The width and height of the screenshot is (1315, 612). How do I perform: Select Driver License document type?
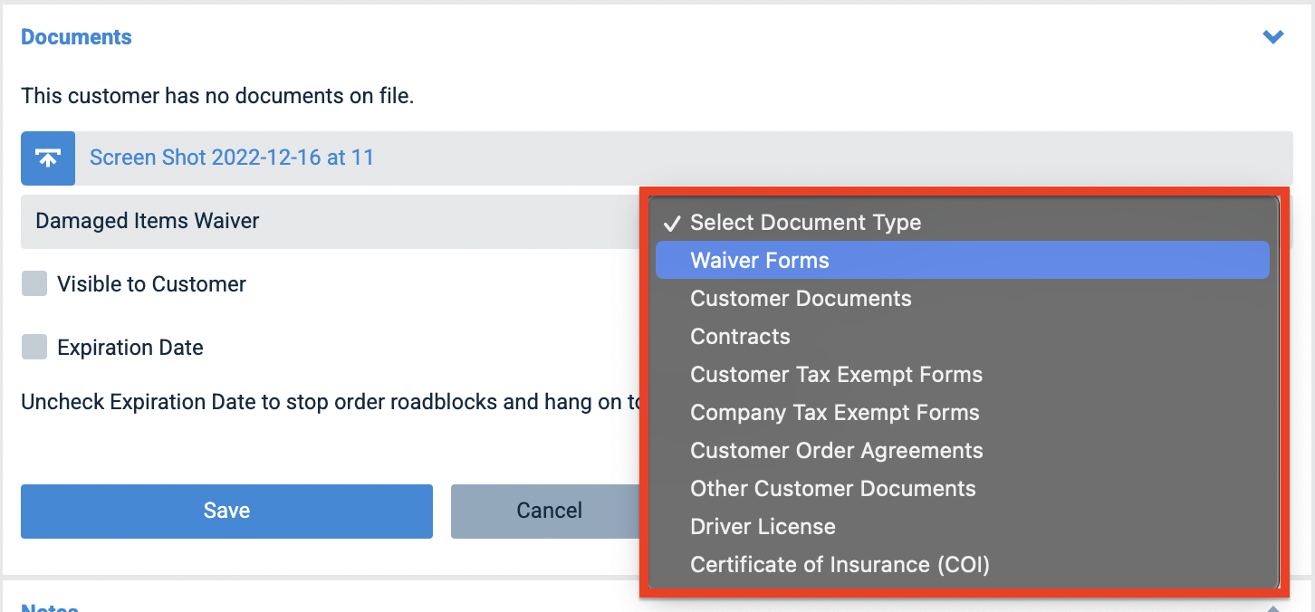(963, 527)
